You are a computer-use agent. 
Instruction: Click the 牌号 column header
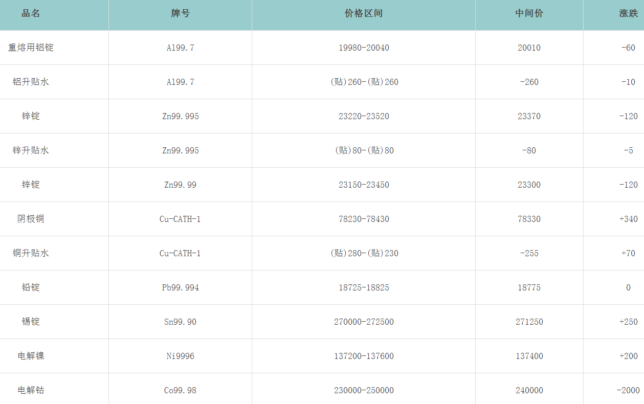point(180,14)
